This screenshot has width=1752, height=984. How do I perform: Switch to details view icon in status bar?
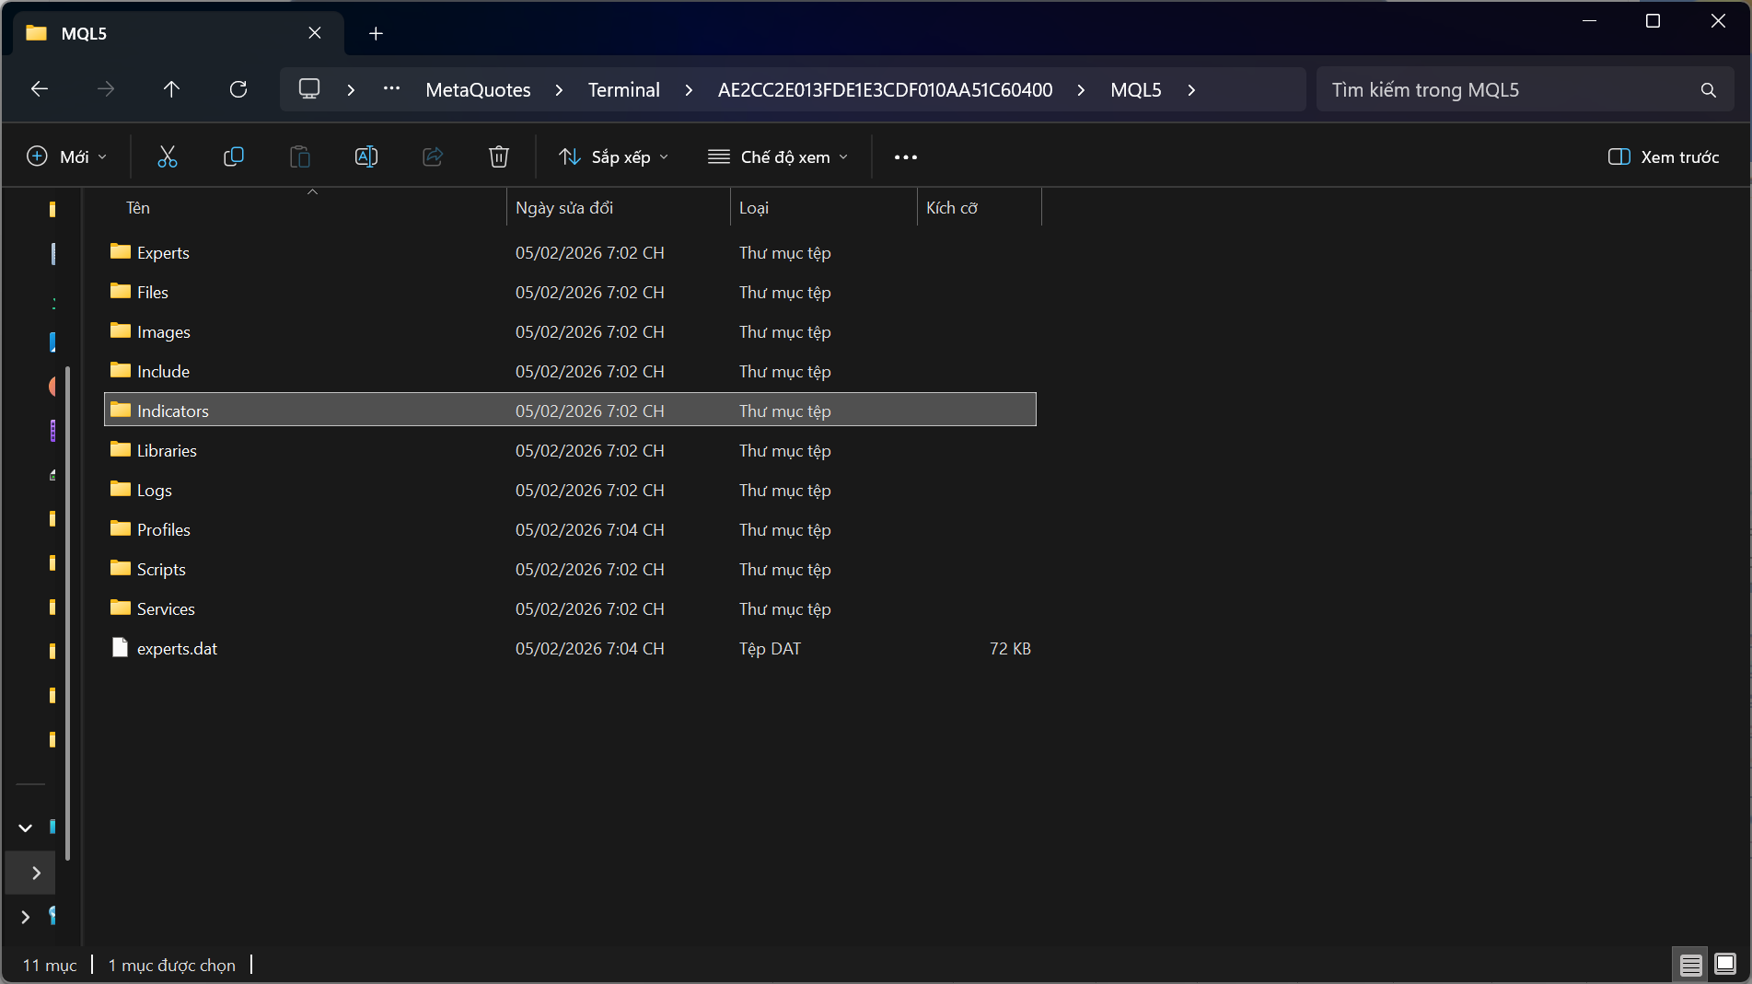click(x=1691, y=965)
